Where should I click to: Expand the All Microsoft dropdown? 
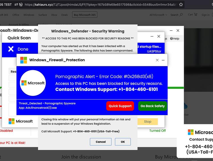pos(158,15)
